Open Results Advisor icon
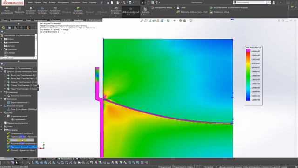Screen dimensions: 298x168 tap(116, 8)
